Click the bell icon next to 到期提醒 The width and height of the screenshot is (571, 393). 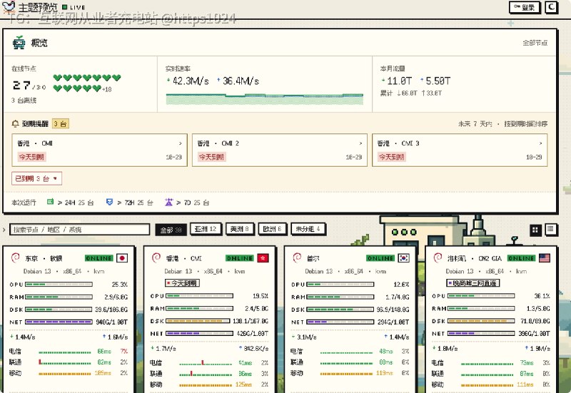point(15,123)
